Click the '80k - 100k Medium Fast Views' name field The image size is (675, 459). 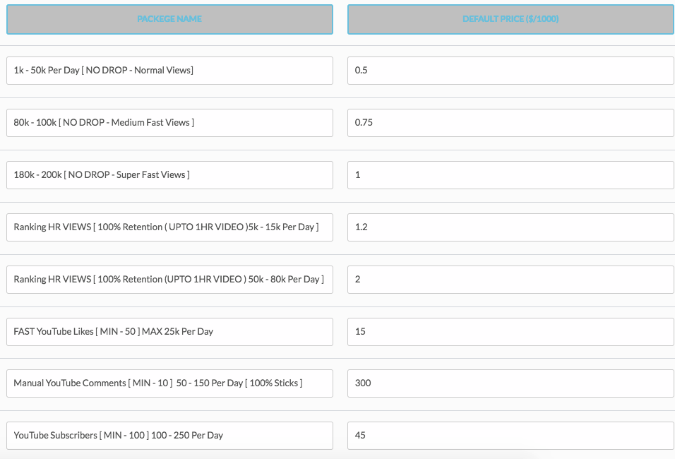click(x=169, y=123)
